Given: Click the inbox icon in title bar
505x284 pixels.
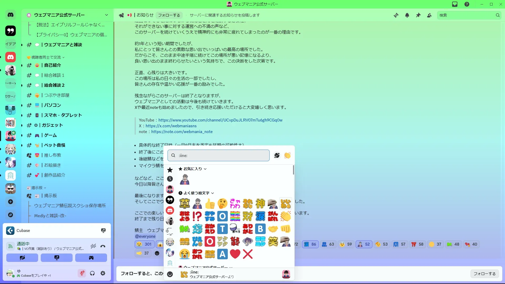Looking at the screenshot, I should tap(455, 4).
